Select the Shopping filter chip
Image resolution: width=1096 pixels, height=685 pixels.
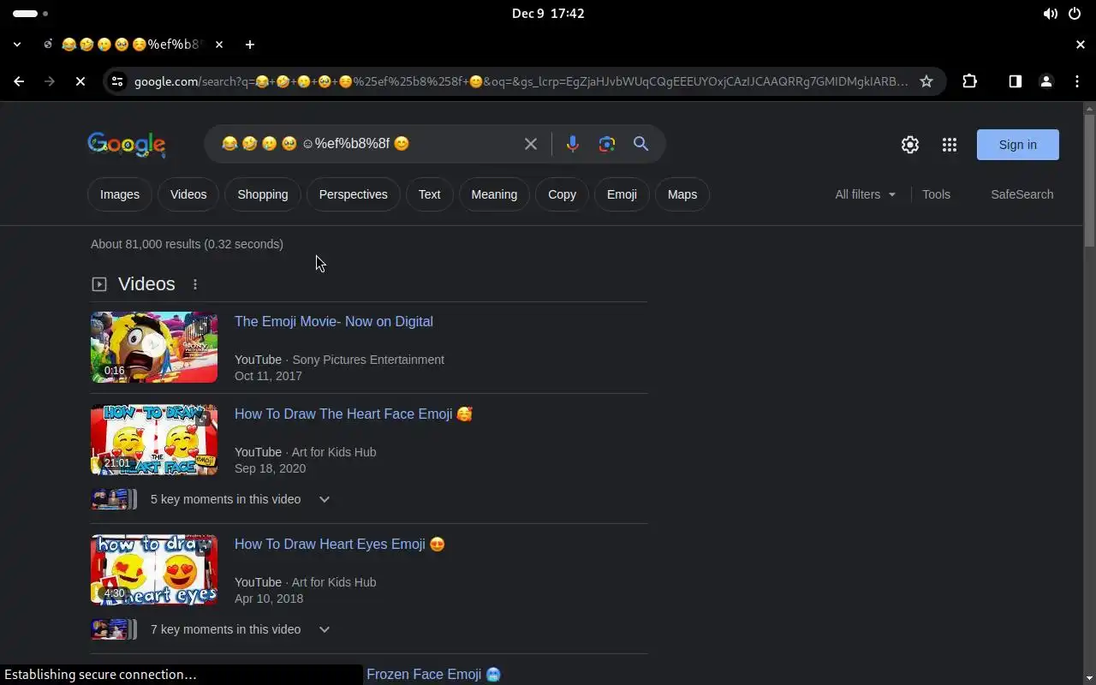click(263, 194)
